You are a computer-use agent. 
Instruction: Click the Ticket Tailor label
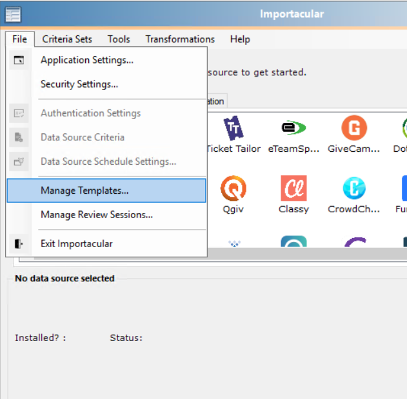[233, 149]
